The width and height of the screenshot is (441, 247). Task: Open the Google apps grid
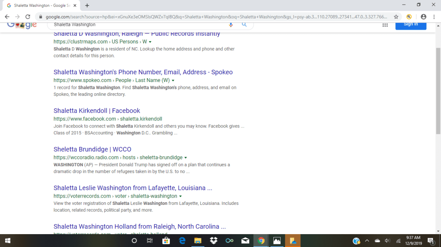click(x=385, y=25)
